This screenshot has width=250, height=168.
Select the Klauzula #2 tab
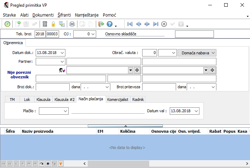point(64,100)
